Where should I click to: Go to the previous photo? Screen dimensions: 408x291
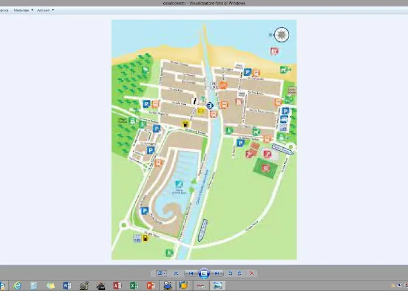tap(191, 273)
